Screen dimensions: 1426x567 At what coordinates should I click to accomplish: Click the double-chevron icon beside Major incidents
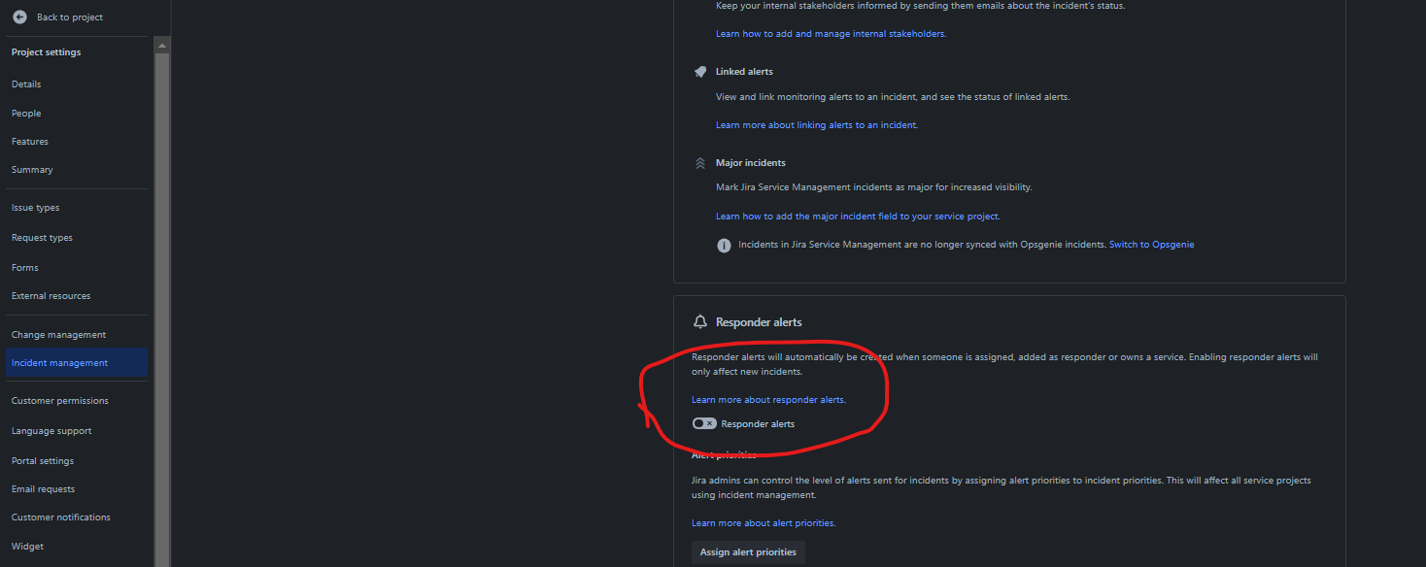(700, 162)
